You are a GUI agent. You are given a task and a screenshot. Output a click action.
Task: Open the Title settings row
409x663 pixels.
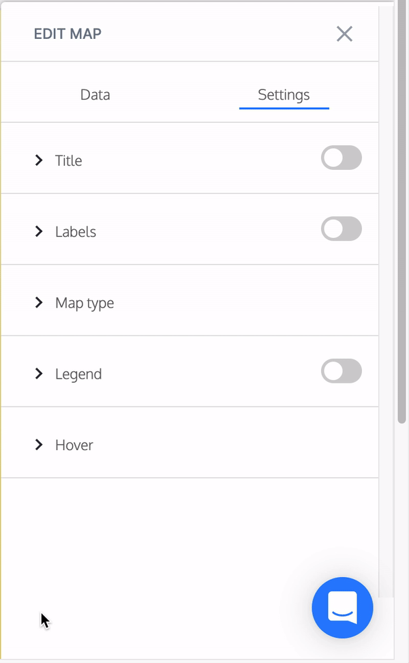coord(68,161)
